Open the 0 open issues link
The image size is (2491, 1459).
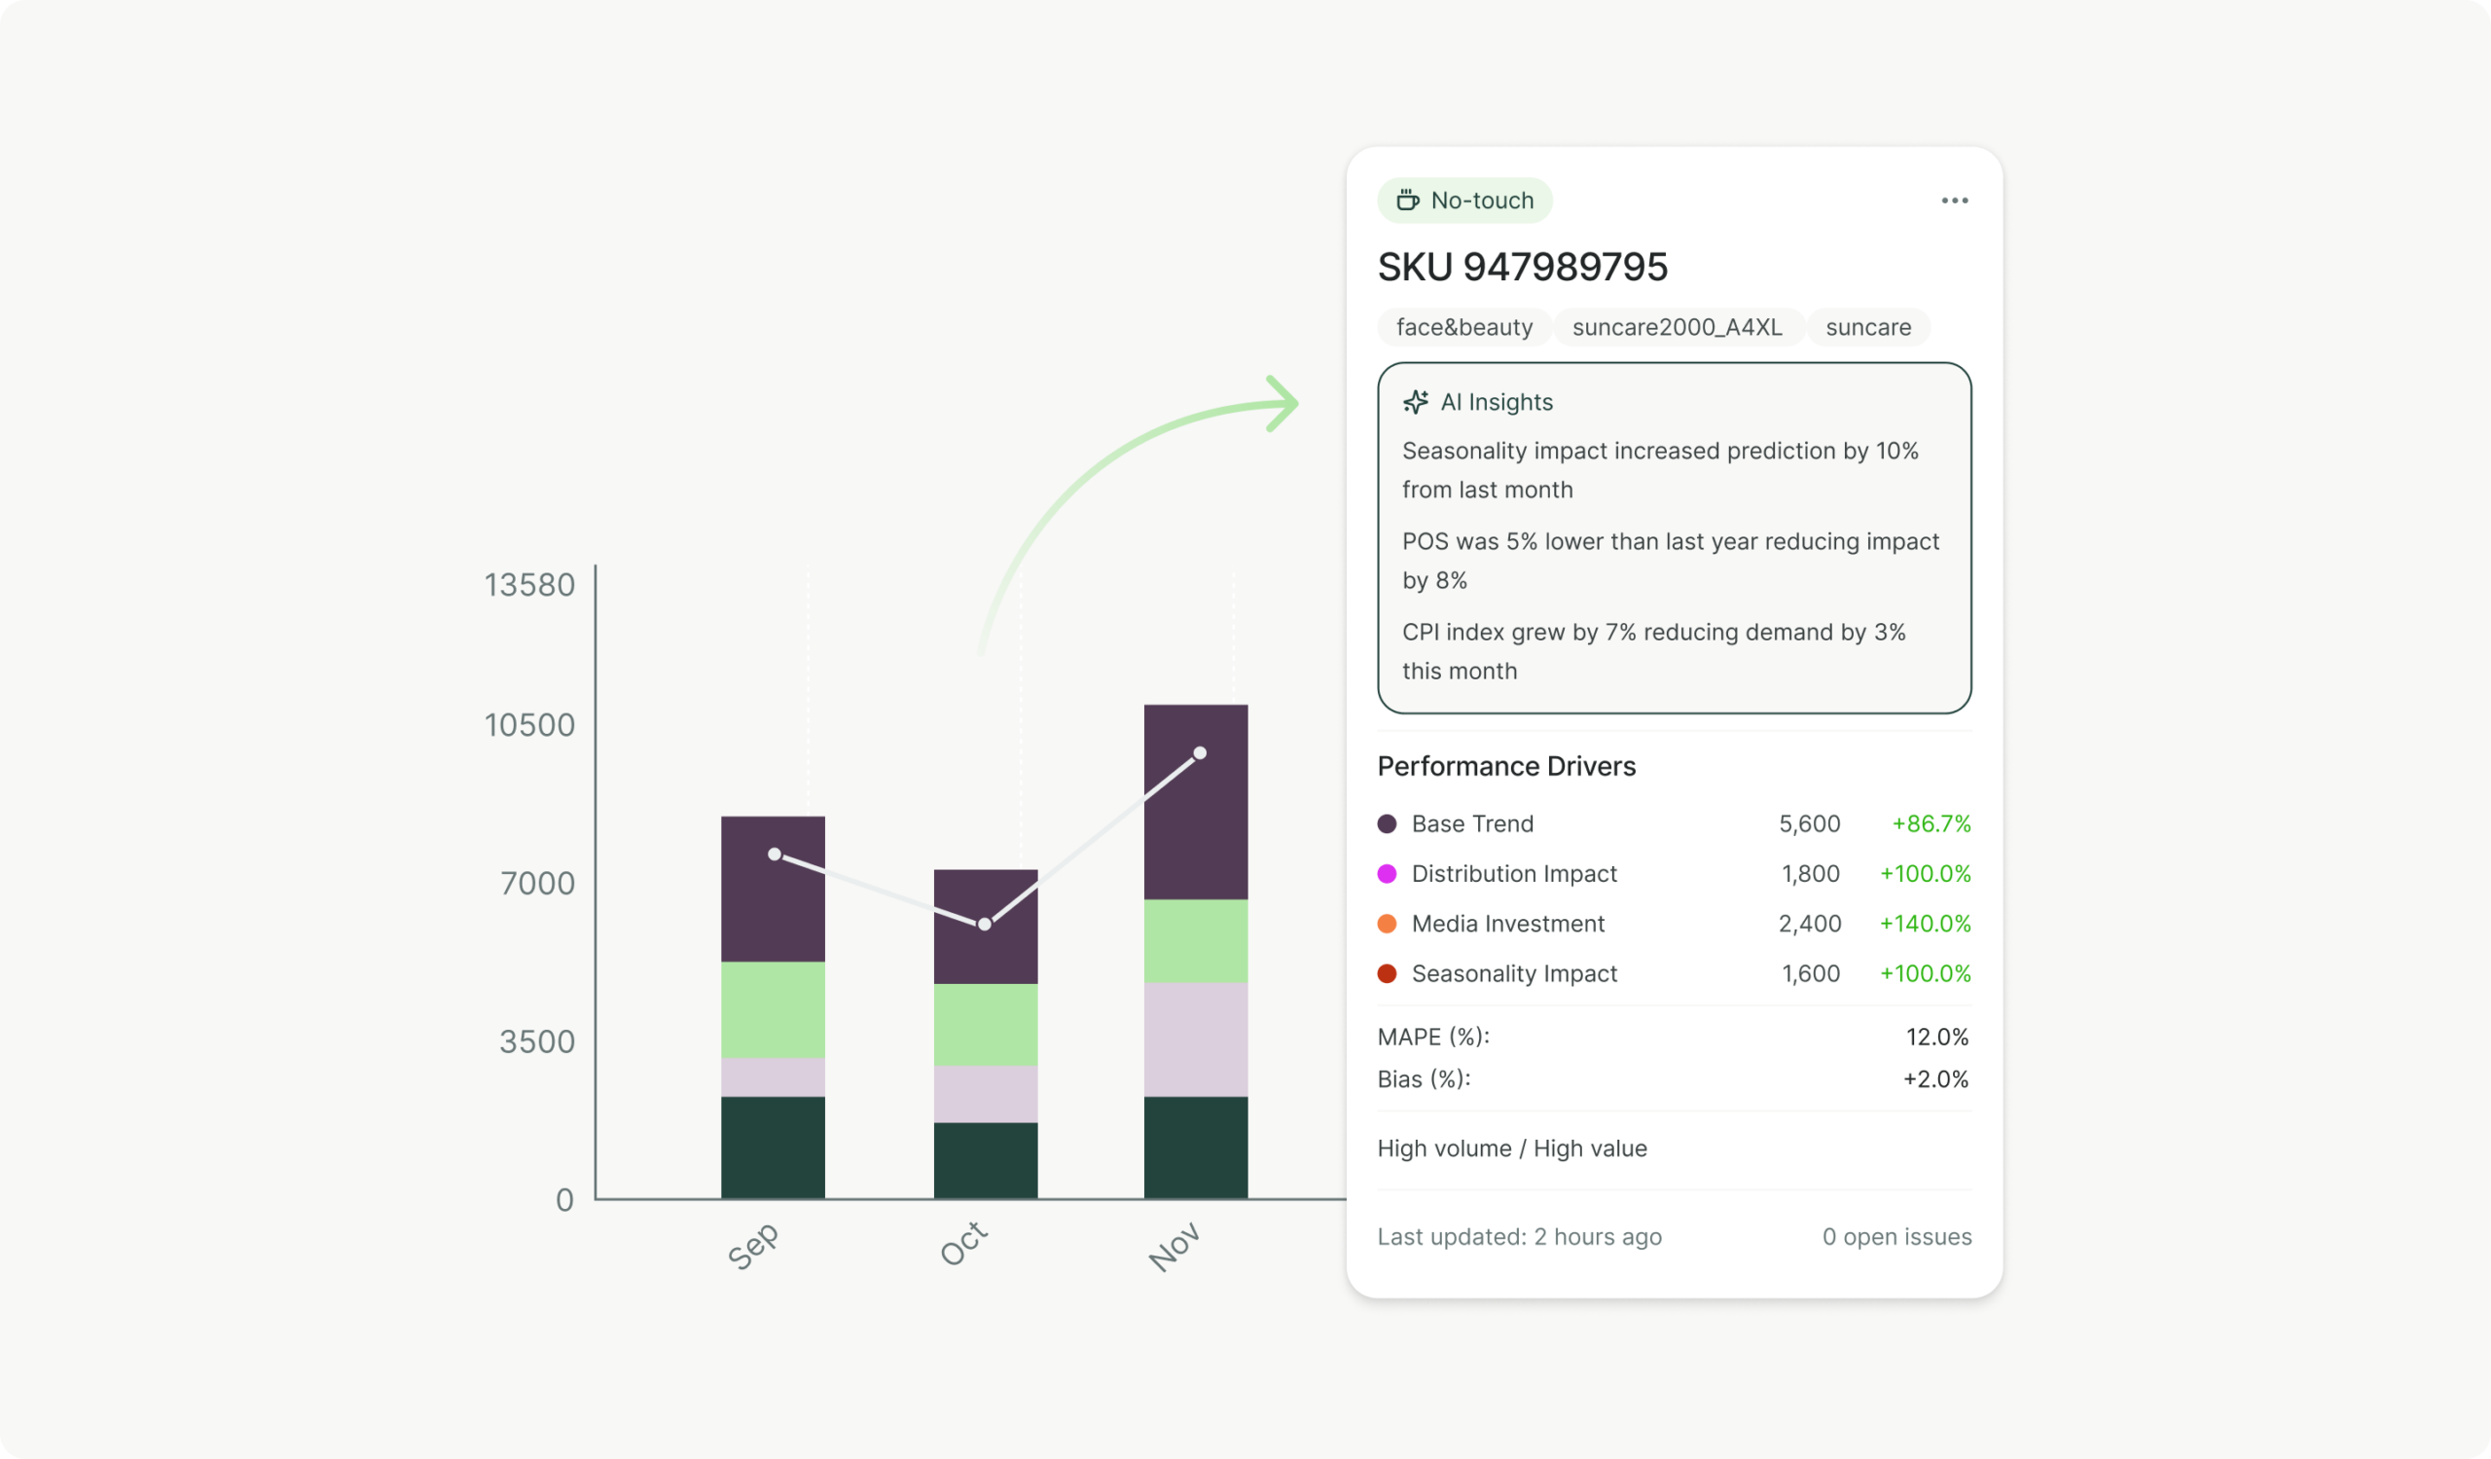coord(1895,1236)
